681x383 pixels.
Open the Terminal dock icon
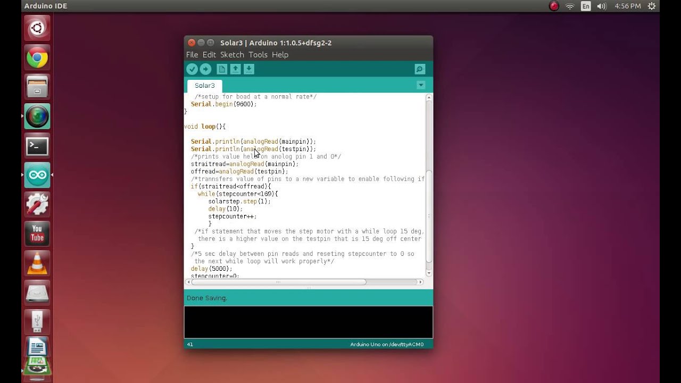pyautogui.click(x=37, y=146)
